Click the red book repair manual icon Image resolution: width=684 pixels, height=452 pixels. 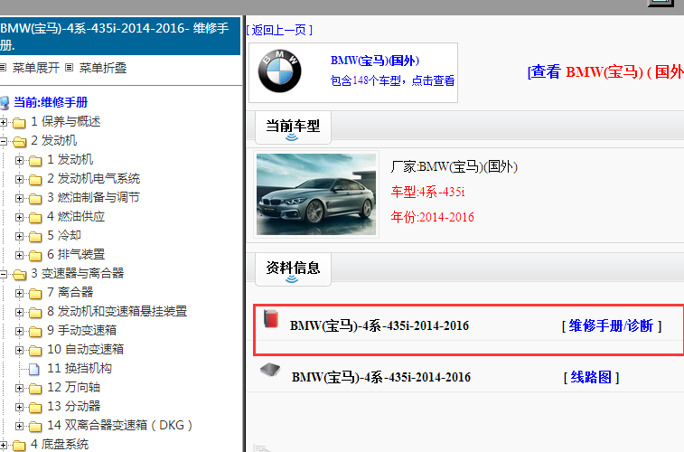pos(271,319)
